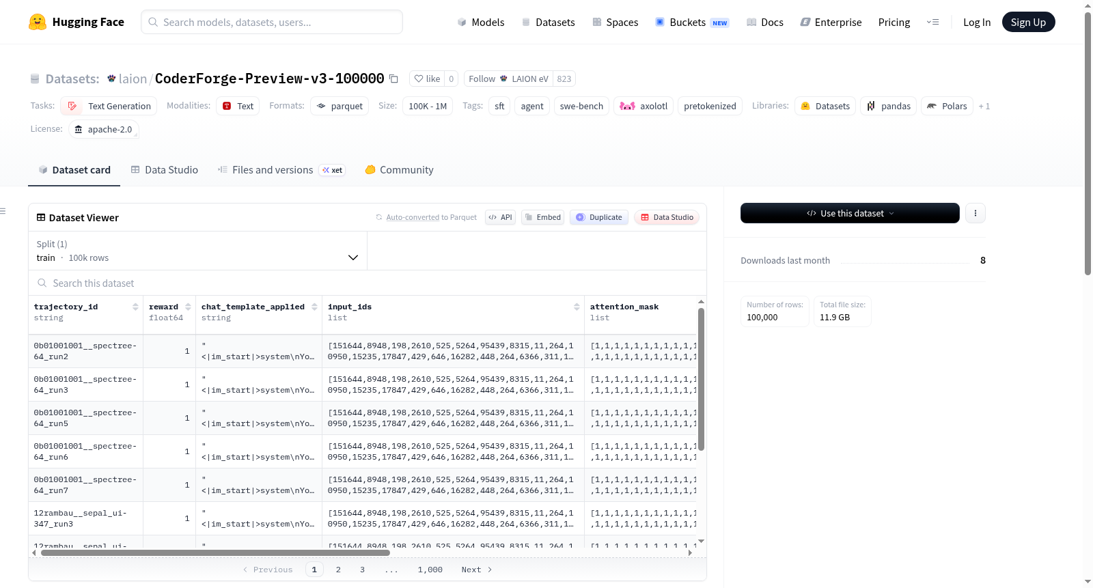The image size is (1093, 588).
Task: Expand the +1 more libraries list
Action: coord(984,106)
